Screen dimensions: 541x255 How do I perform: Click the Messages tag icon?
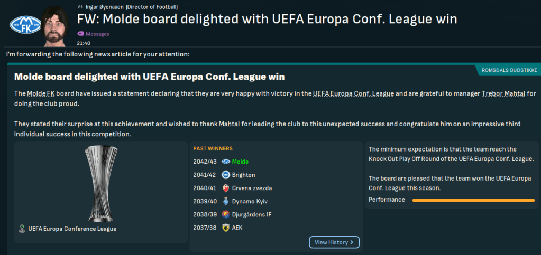click(x=80, y=34)
